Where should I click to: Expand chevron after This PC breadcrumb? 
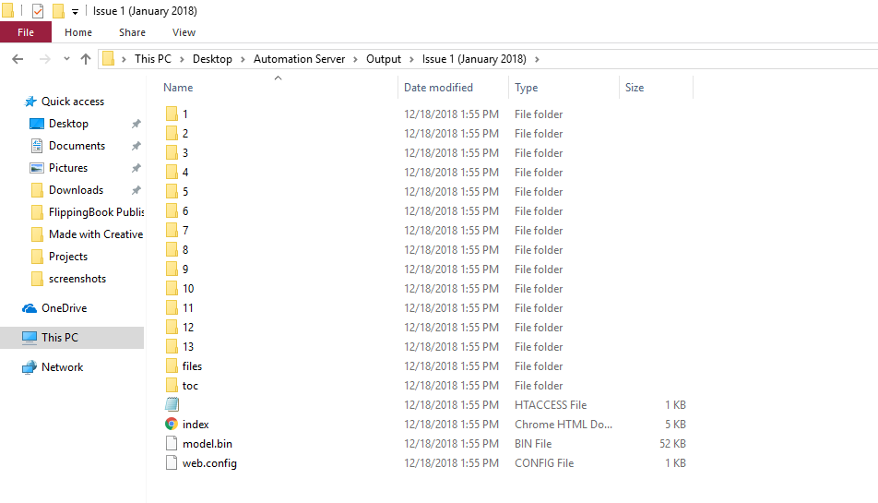coord(182,59)
